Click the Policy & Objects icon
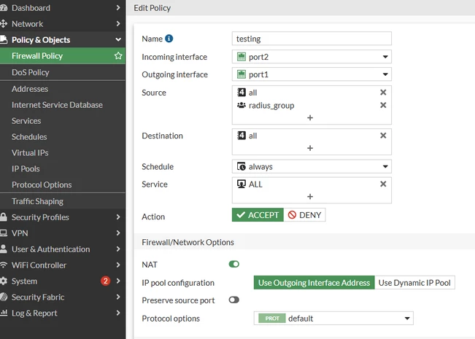The image size is (475, 339). tap(4, 39)
